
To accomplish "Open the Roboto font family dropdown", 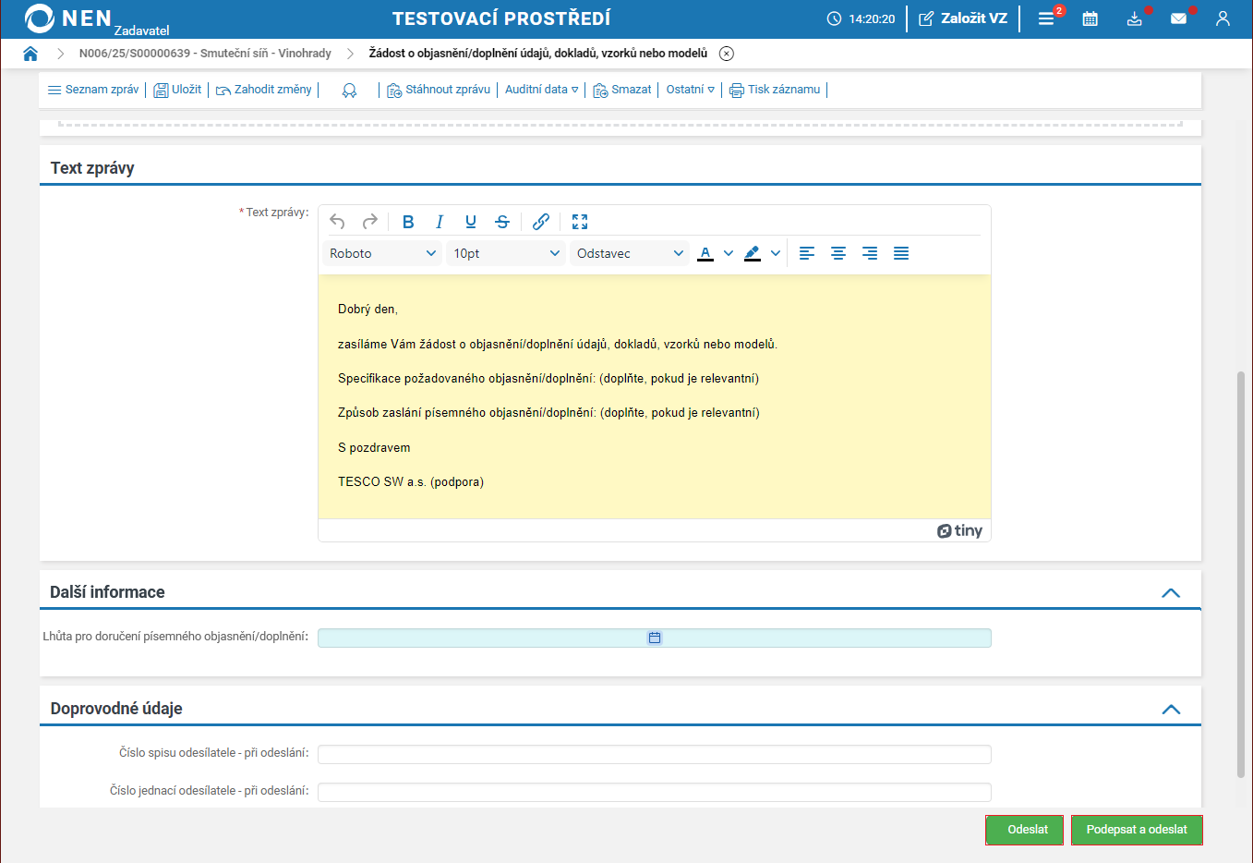I will (382, 253).
